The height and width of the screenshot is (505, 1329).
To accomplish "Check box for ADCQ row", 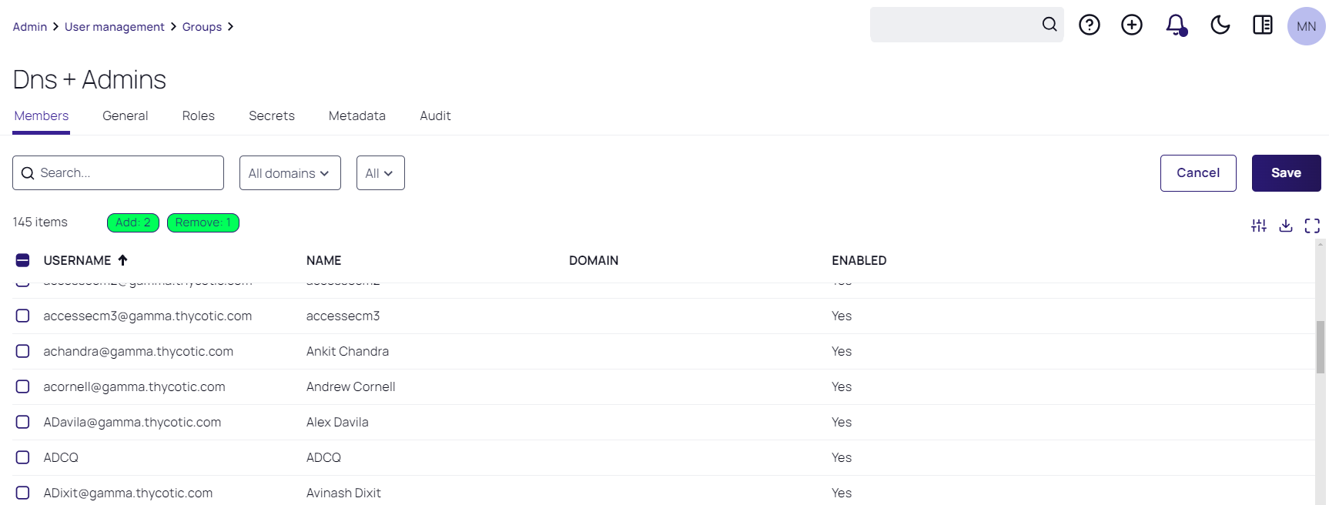I will point(23,457).
